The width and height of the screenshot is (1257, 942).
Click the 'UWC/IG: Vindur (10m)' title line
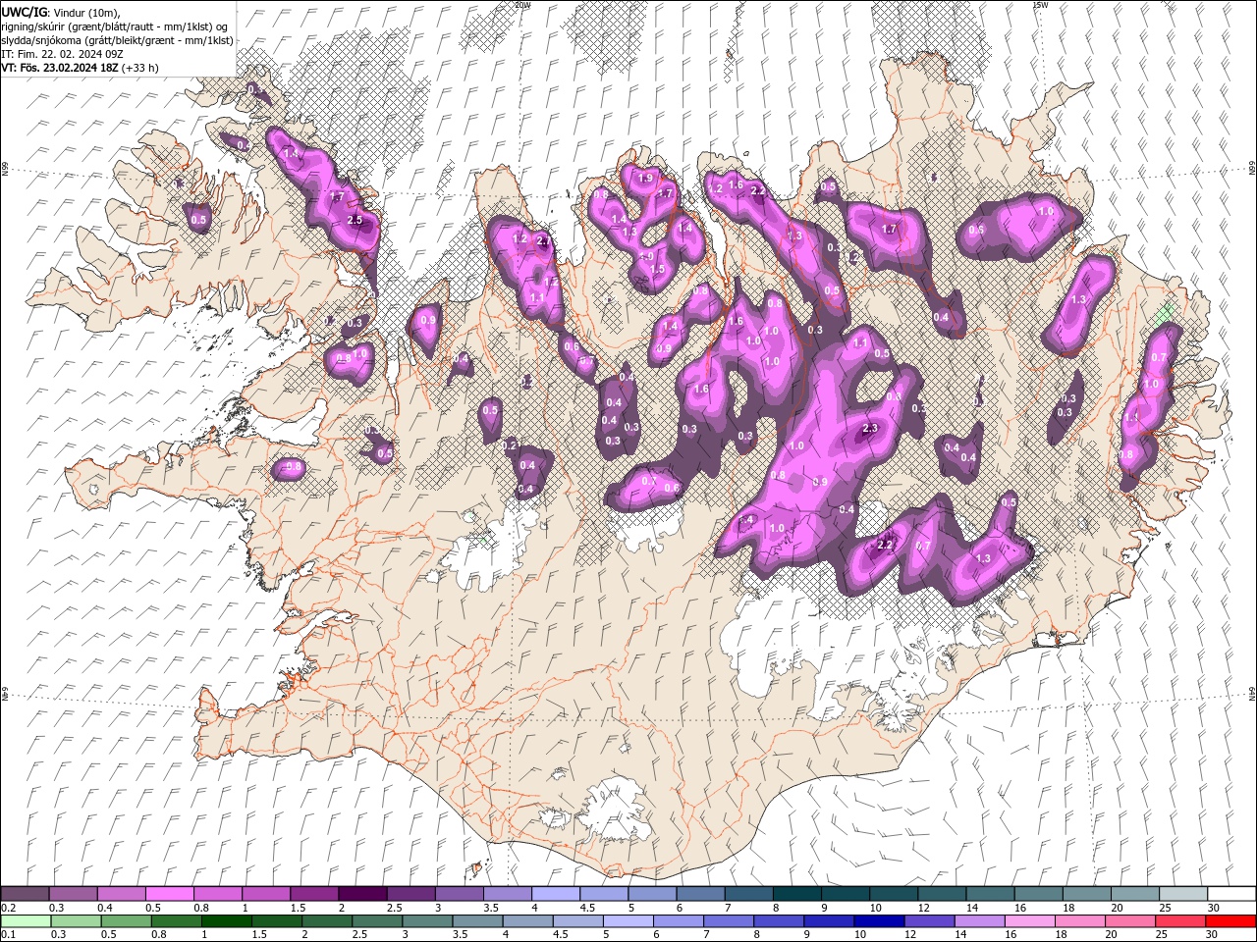coord(60,12)
